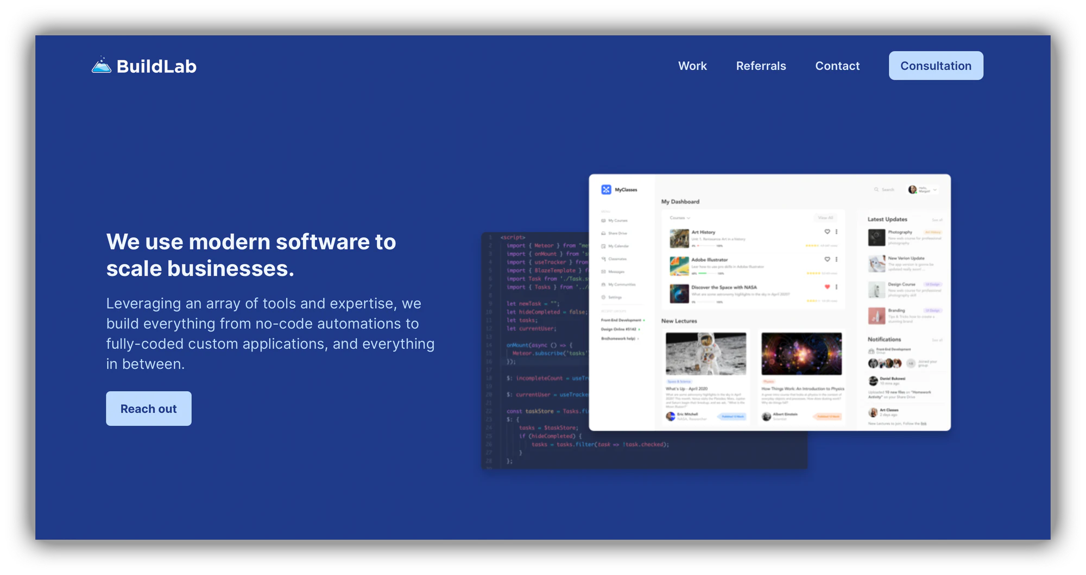
Task: Open the Contact nav link
Action: pos(837,66)
